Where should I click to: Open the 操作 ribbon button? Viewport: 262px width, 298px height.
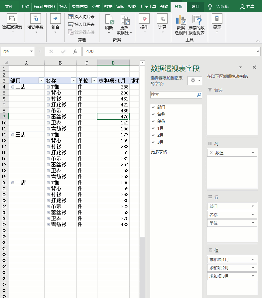[x=144, y=23]
